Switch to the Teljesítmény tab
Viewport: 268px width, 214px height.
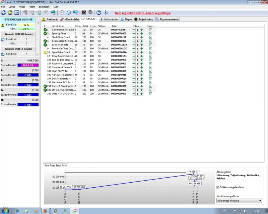[144, 19]
